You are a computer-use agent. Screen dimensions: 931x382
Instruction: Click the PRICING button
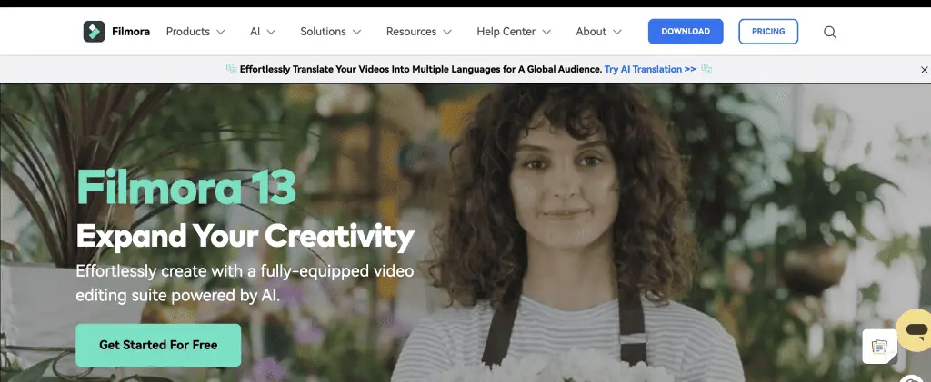(768, 32)
